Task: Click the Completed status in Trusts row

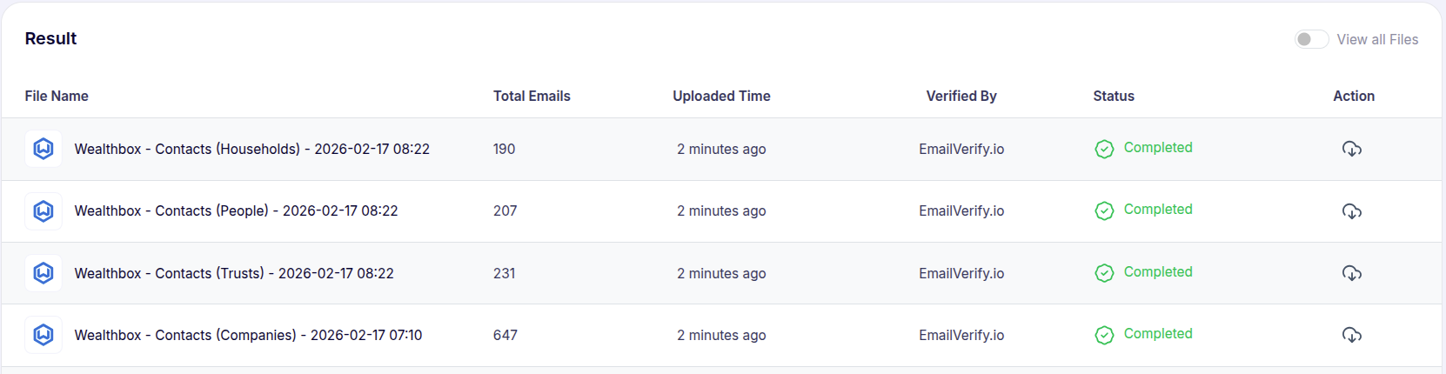Action: point(1158,272)
